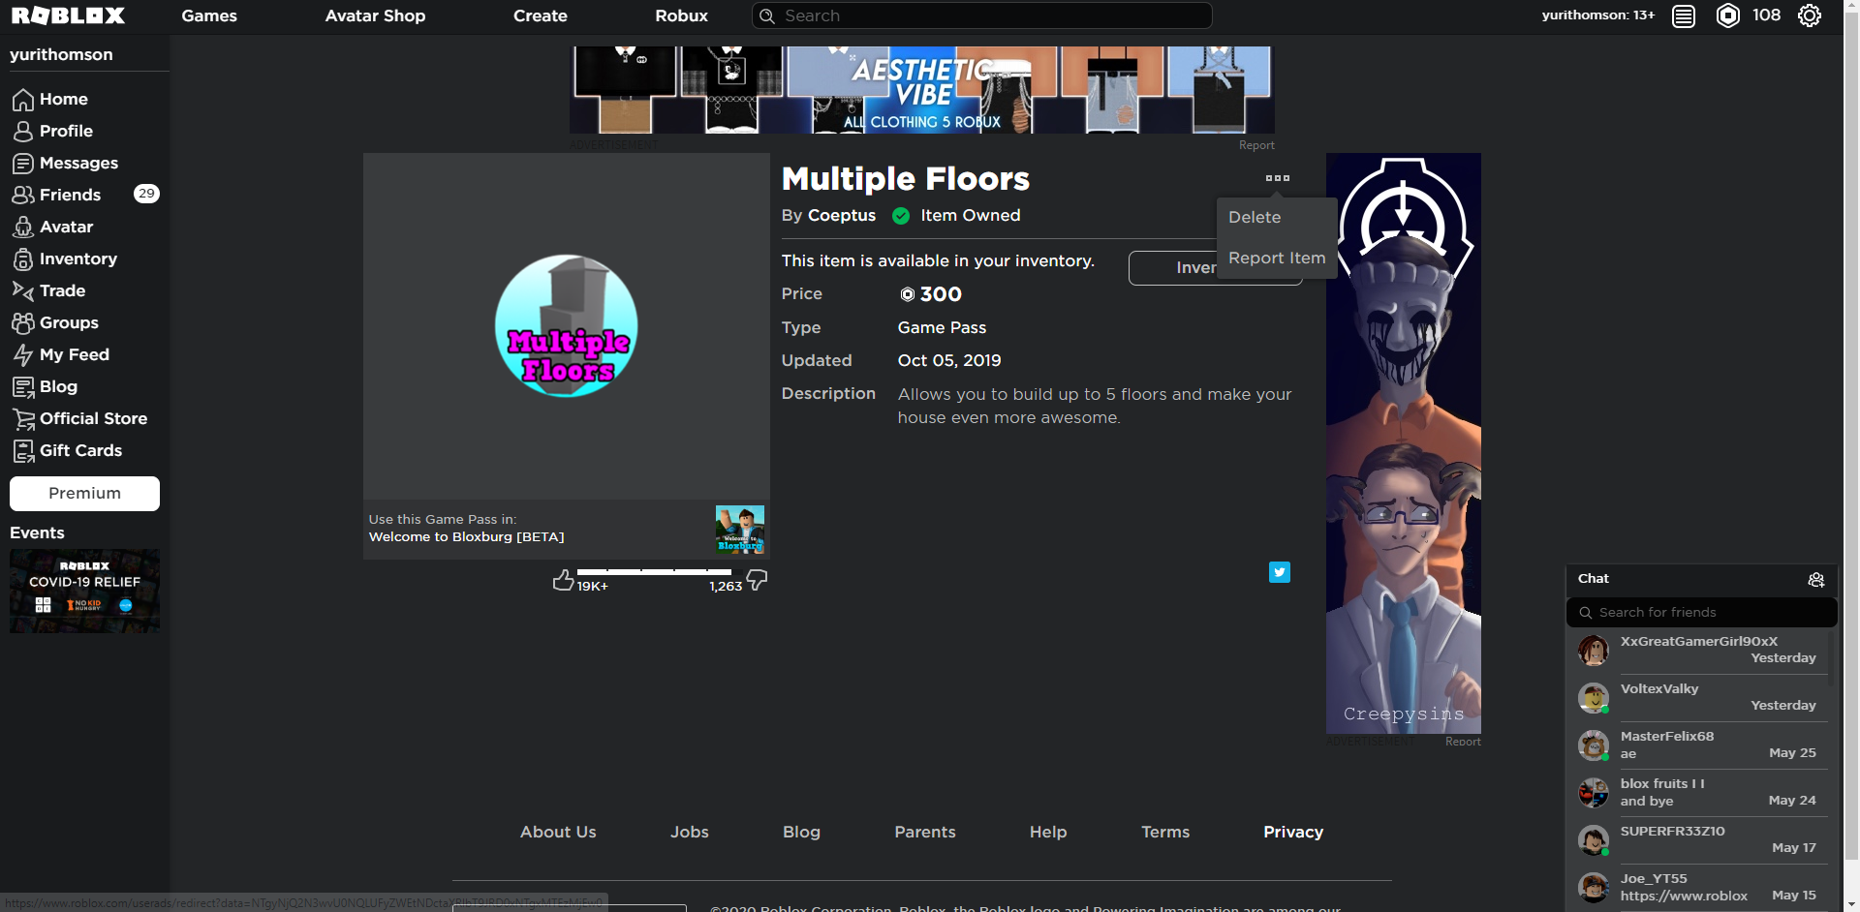The width and height of the screenshot is (1860, 912).
Task: Click the Creepysins skyscraper ad
Action: tap(1404, 443)
